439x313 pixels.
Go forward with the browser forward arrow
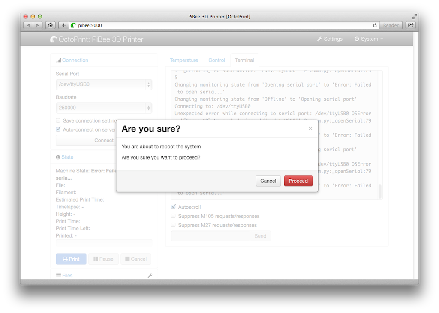tap(38, 25)
